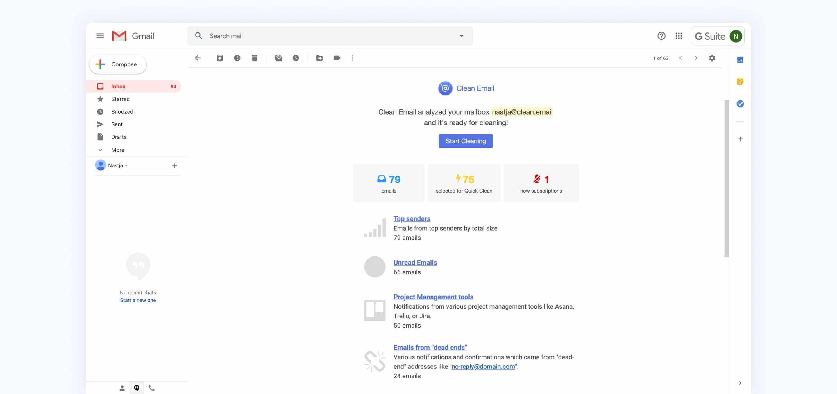The width and height of the screenshot is (837, 394).
Task: Apply a label to the email
Action: tap(337, 58)
